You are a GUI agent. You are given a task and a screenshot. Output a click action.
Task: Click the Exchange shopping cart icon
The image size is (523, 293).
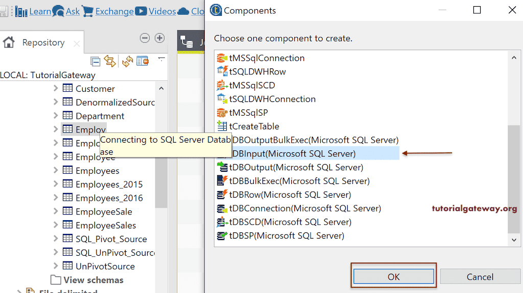[88, 11]
